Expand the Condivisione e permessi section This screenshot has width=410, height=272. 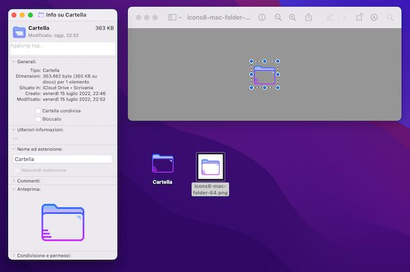coord(13,255)
